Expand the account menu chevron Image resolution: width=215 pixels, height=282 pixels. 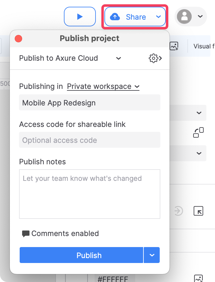click(200, 17)
